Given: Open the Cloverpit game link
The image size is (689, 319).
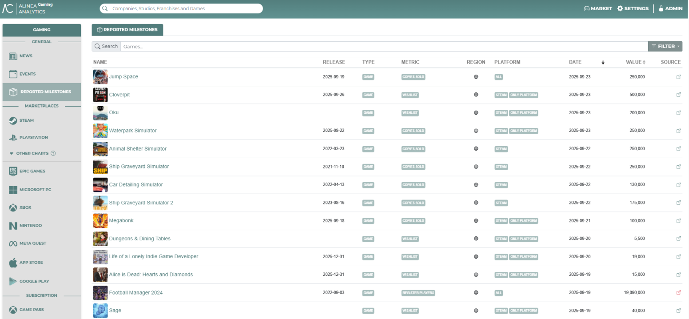Looking at the screenshot, I should [x=119, y=95].
